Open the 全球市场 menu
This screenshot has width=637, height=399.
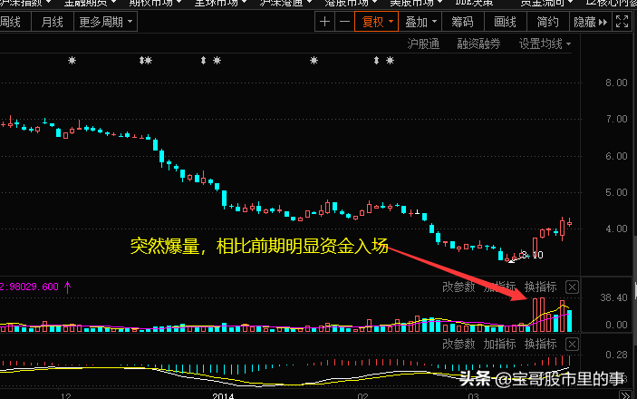coord(220,3)
